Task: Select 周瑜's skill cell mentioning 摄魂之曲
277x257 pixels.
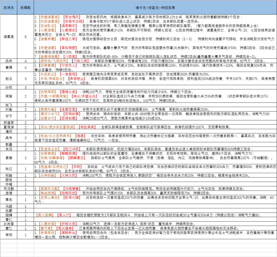Action: pyautogui.click(x=155, y=96)
